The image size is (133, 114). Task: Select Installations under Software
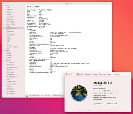pos(10,75)
